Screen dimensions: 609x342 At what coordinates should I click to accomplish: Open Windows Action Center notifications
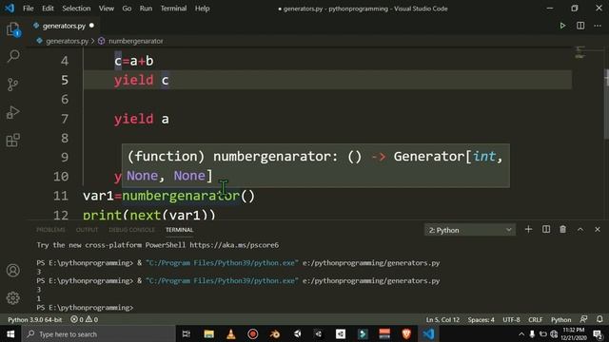tap(599, 333)
